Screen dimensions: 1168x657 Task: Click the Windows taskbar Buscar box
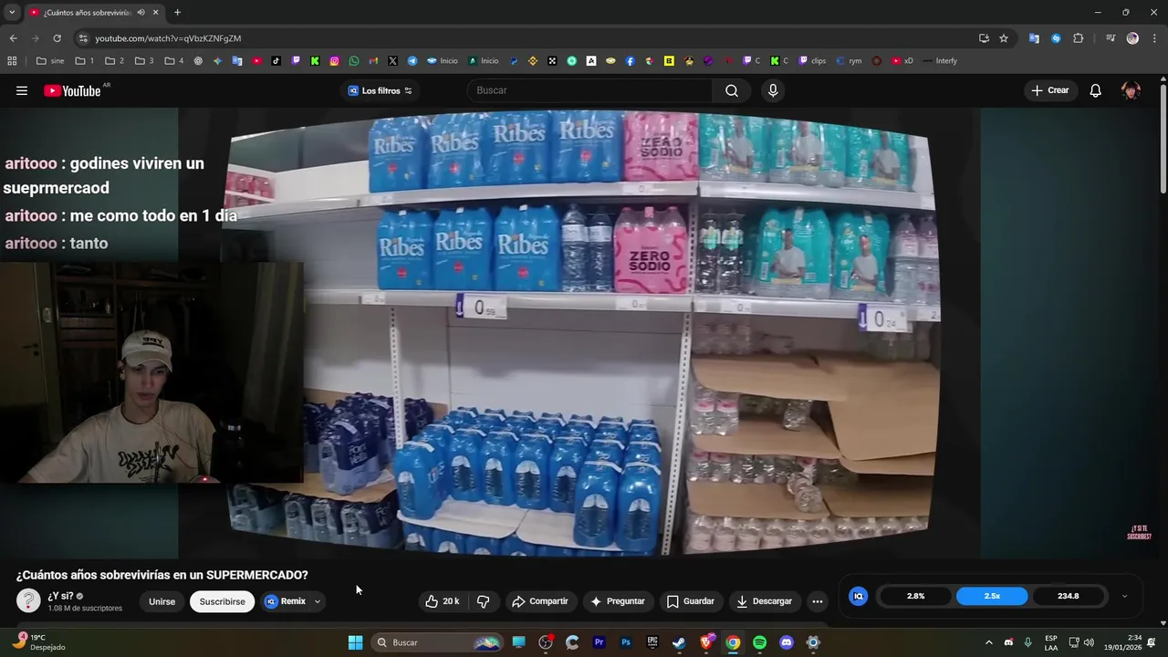point(438,642)
